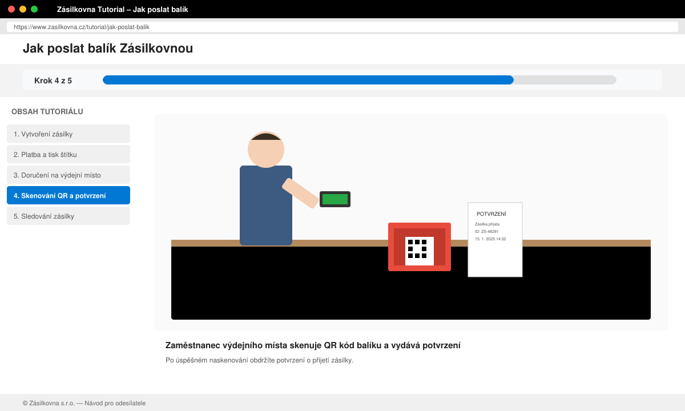
Task: Click the window title 'Zásilkovna Tutorial – Jak poslat balík'
Action: (x=123, y=9)
